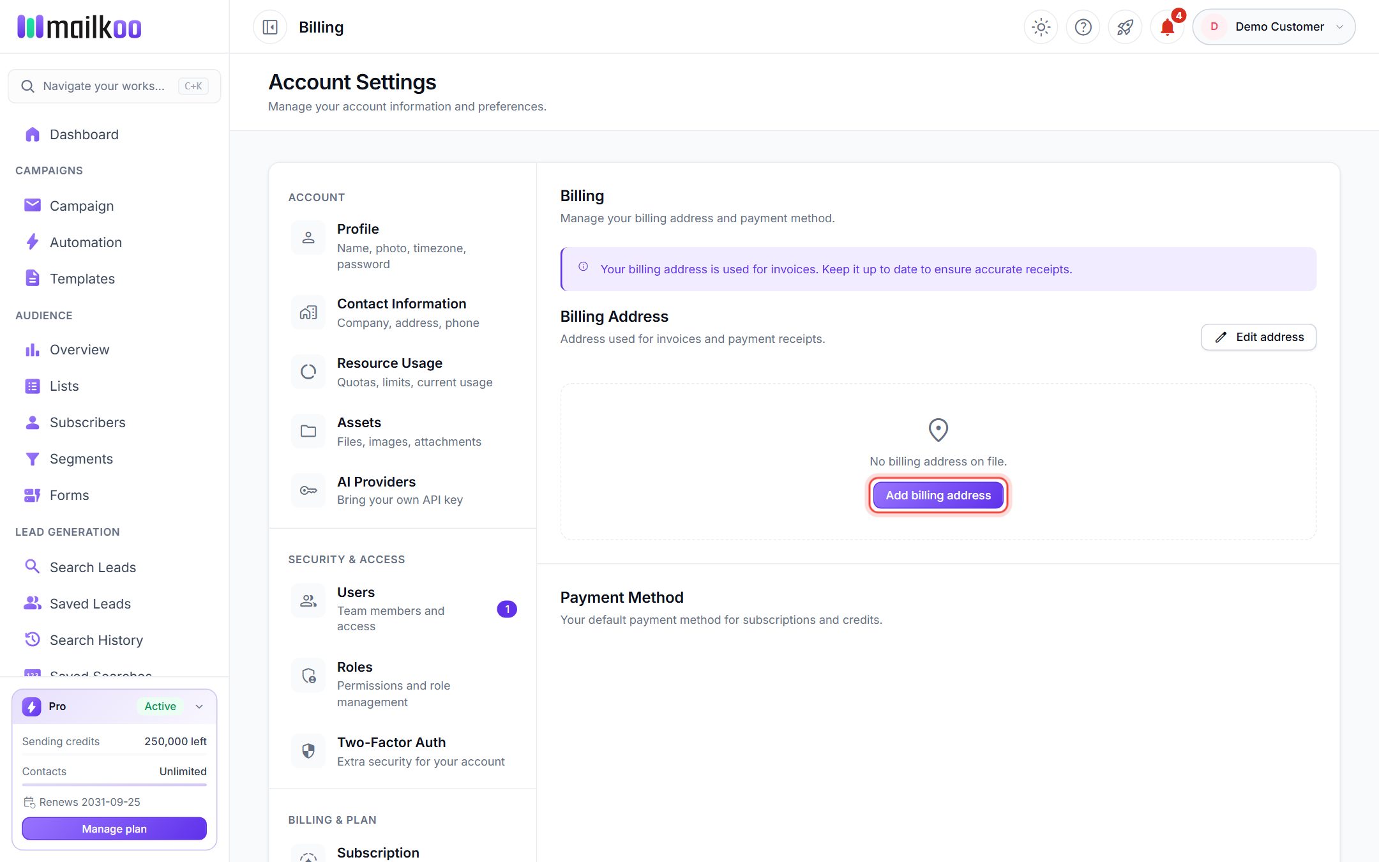Click the Users count badge

pyautogui.click(x=507, y=609)
